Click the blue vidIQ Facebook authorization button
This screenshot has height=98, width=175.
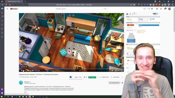click(x=131, y=41)
